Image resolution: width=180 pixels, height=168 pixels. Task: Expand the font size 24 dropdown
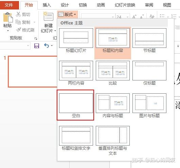(127, 17)
